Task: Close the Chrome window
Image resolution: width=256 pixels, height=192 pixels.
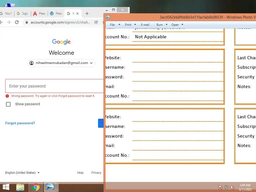Action: pos(122,10)
